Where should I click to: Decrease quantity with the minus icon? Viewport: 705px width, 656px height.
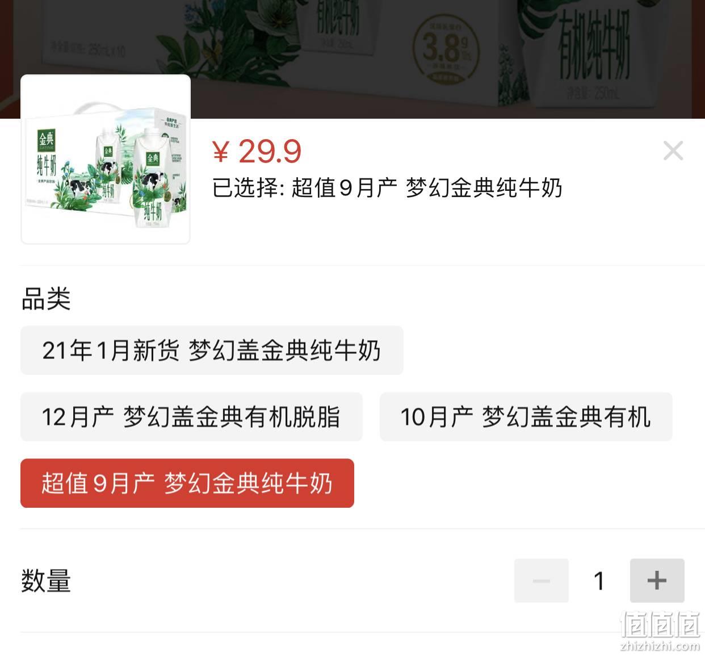click(541, 580)
